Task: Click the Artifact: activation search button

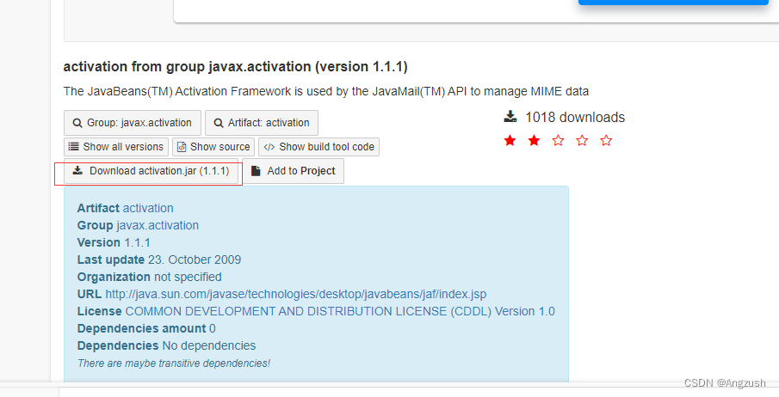Action: point(262,123)
